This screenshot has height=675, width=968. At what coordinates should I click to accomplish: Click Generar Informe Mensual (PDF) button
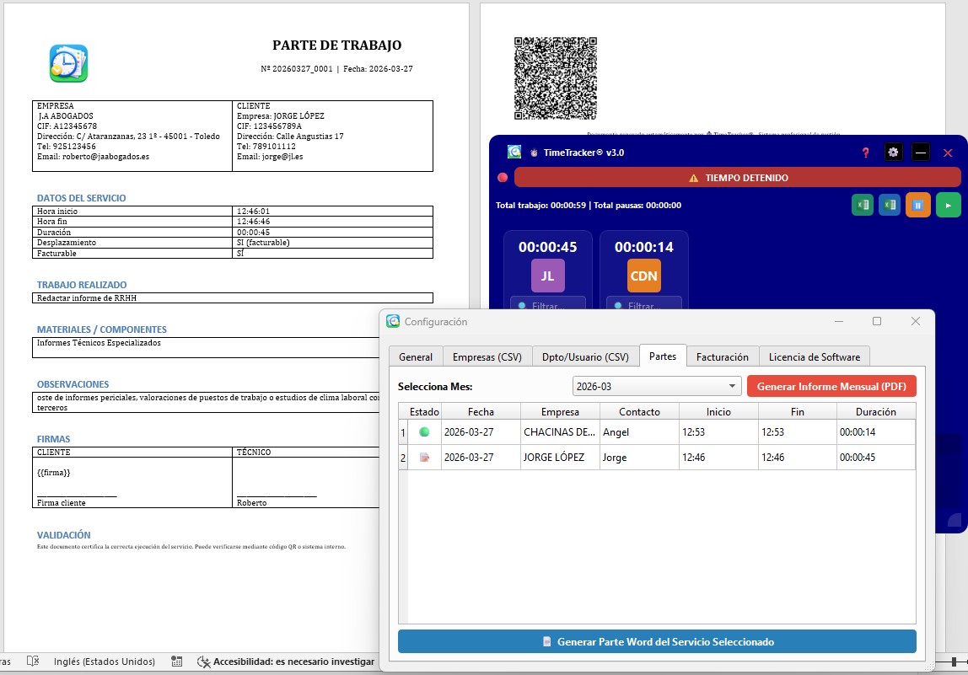[x=831, y=386]
